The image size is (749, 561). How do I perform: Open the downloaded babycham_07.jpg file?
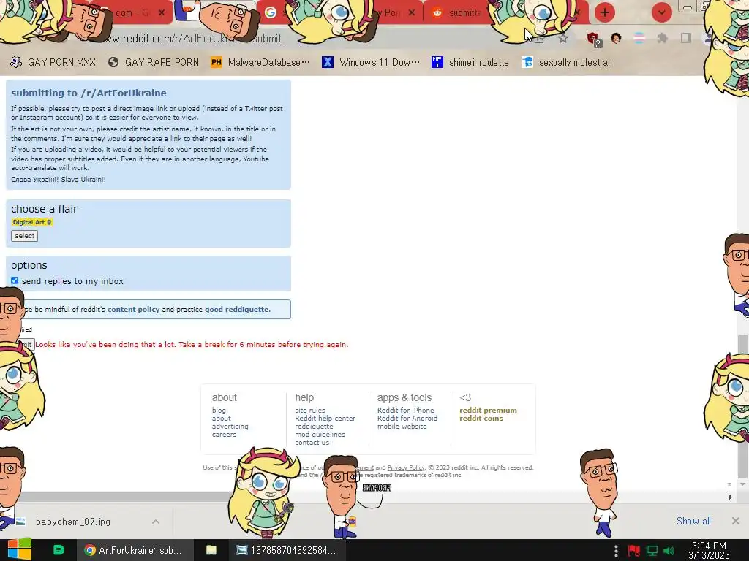72,522
